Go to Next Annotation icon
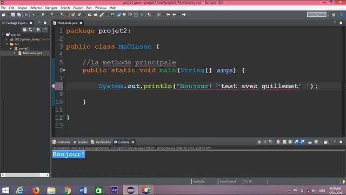This screenshot has height=195, width=346. [149, 15]
